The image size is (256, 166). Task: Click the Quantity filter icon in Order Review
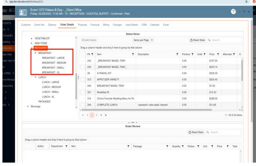[183, 146]
